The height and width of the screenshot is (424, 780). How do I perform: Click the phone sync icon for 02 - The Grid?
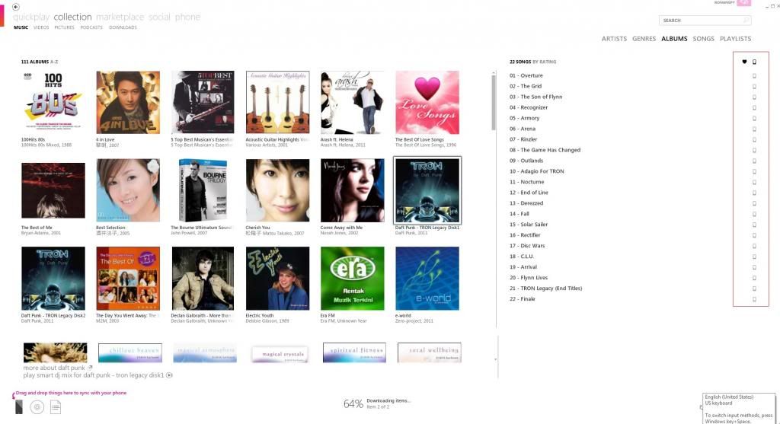tap(754, 87)
